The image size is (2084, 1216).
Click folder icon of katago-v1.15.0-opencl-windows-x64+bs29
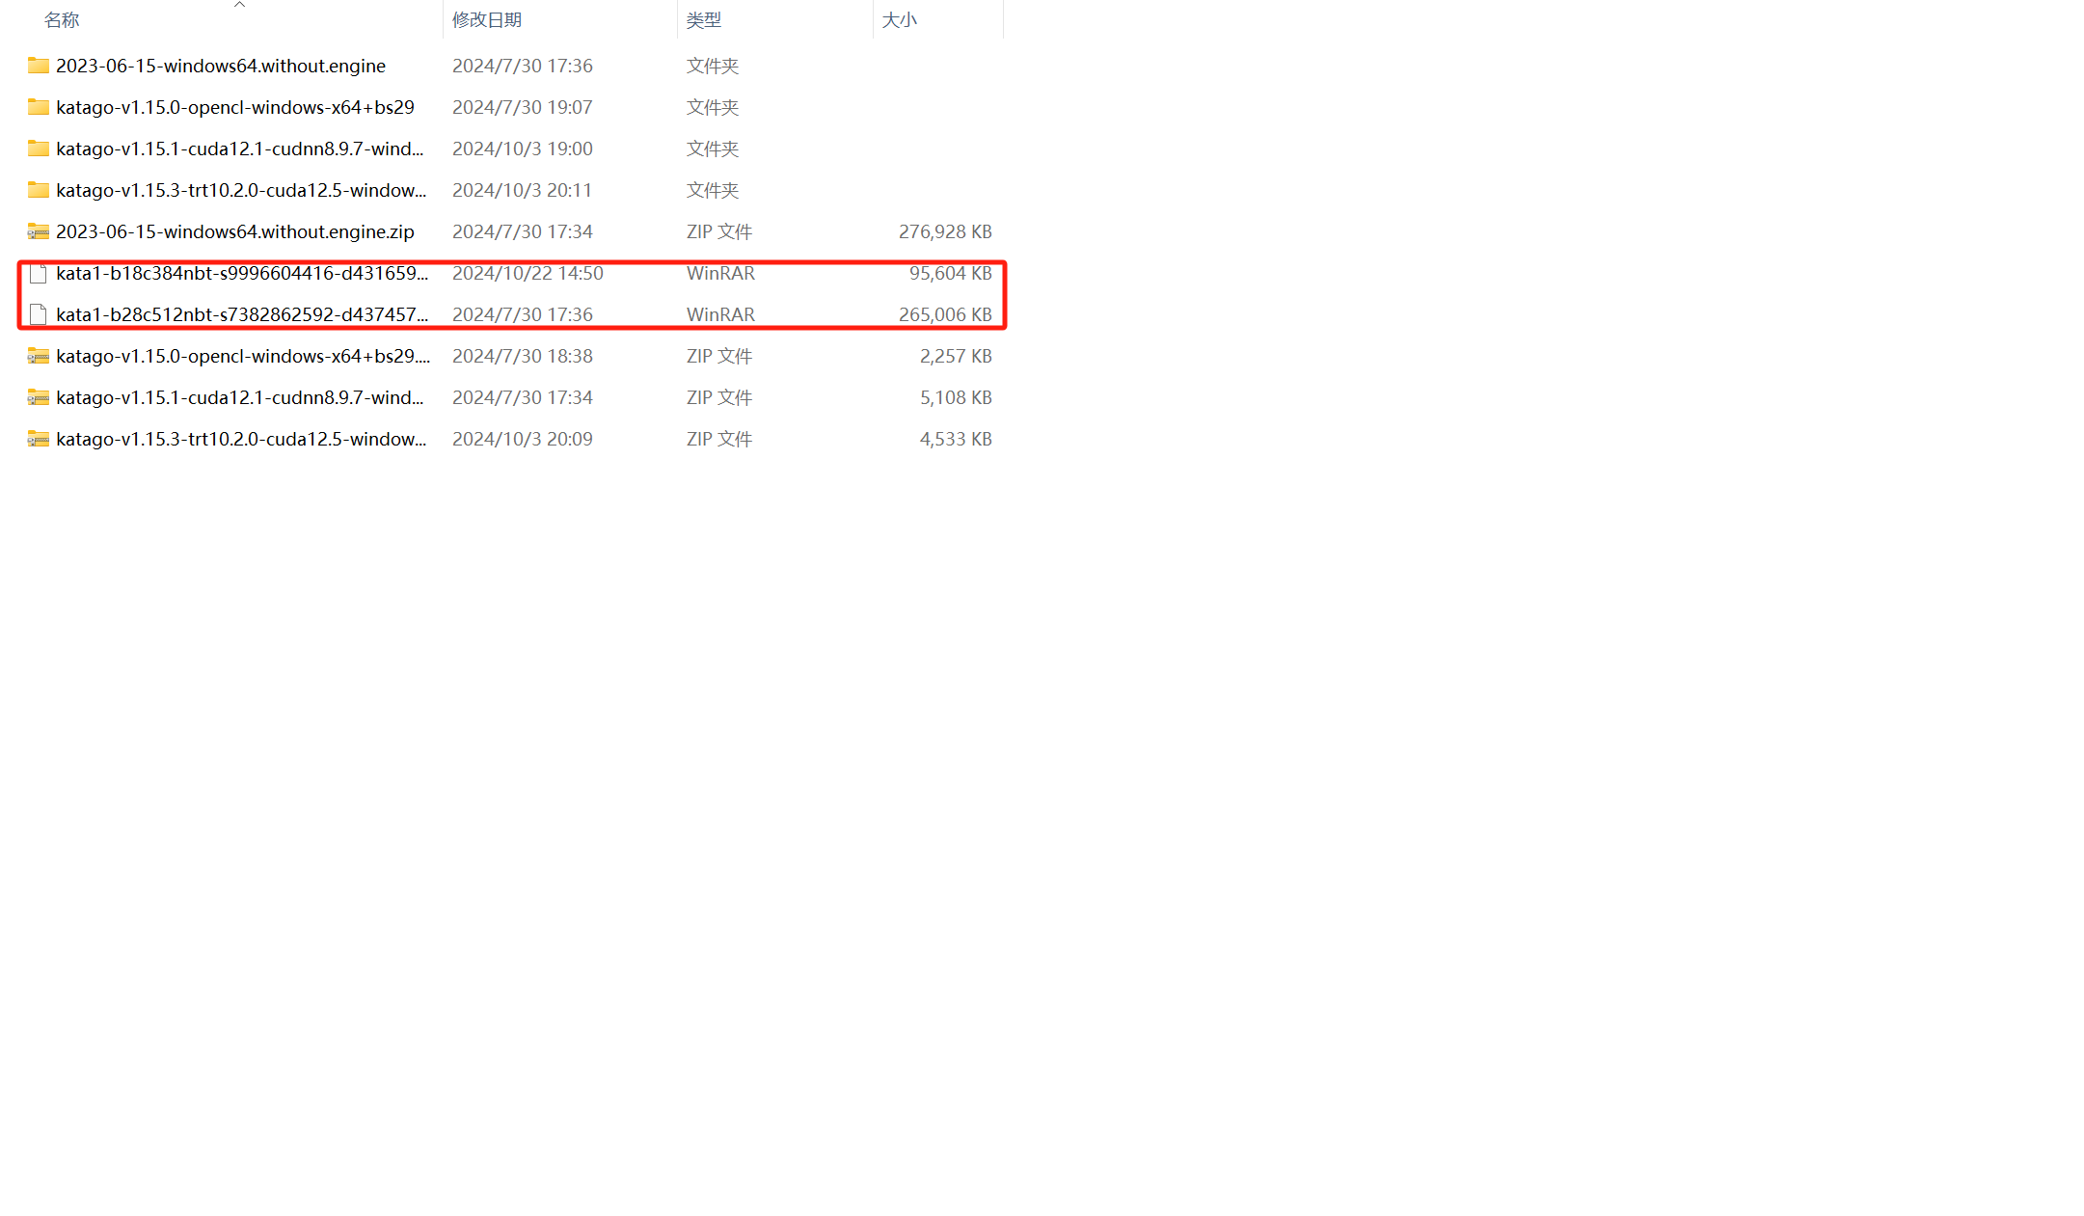tap(39, 107)
